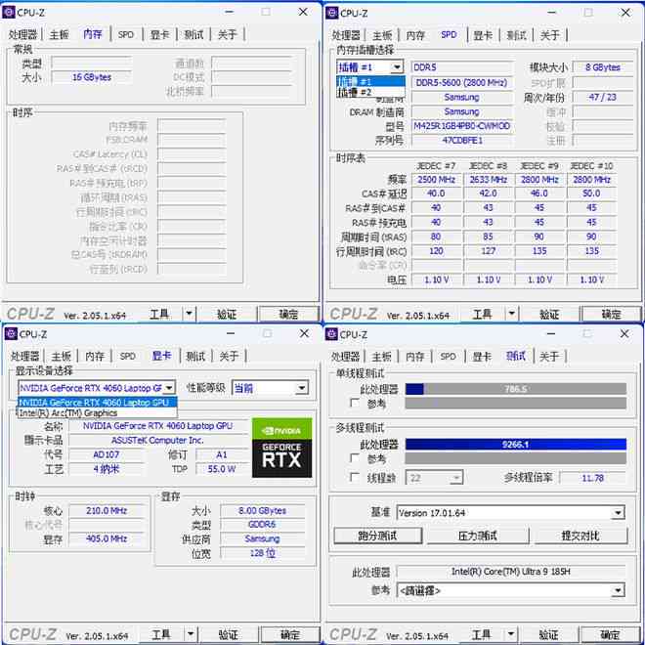Click the 128 位 bus width value
Image resolution: width=645 pixels, height=645 pixels.
[x=263, y=553]
